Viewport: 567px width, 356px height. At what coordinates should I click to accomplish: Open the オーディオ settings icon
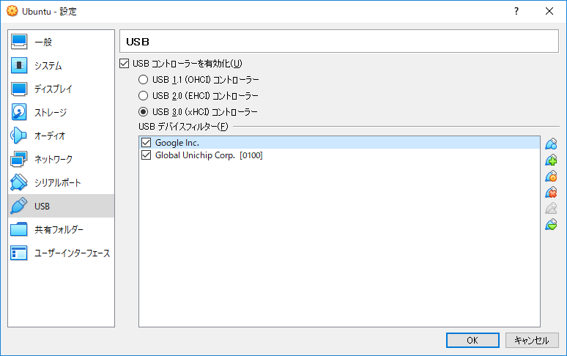[x=19, y=136]
